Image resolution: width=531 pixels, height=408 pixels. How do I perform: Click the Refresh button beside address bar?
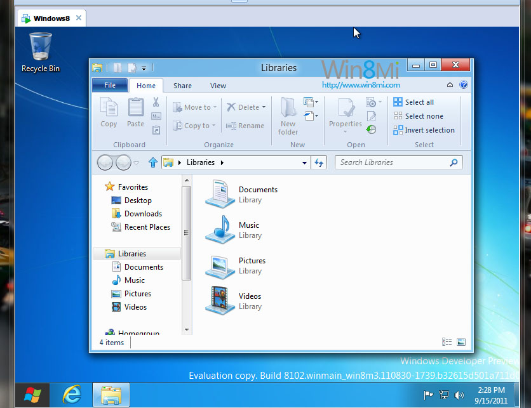point(319,162)
